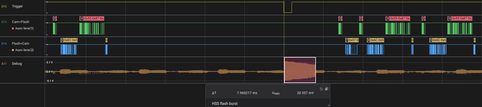The image size is (482, 107).
Task: Click the earliest 13-byte 0x55·0x87 Cam>Flash frame
Action: click(x=92, y=18)
